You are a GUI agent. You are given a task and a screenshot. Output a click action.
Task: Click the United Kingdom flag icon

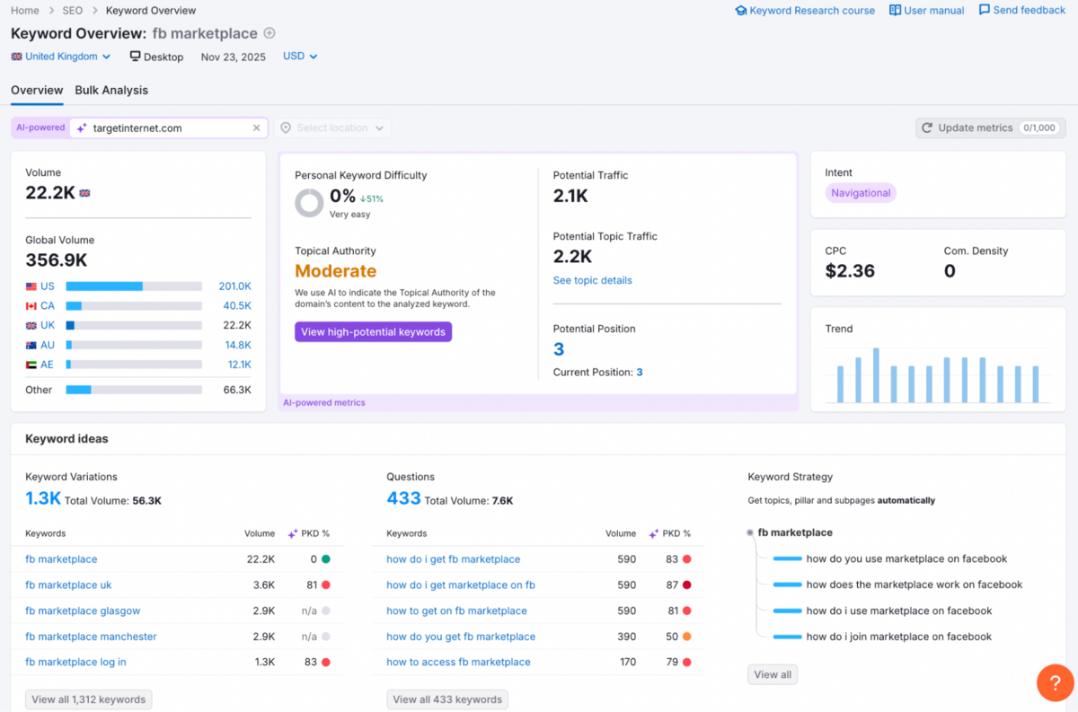16,57
